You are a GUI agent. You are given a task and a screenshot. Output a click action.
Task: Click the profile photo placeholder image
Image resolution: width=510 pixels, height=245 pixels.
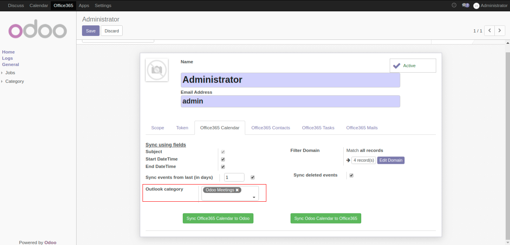pos(157,70)
